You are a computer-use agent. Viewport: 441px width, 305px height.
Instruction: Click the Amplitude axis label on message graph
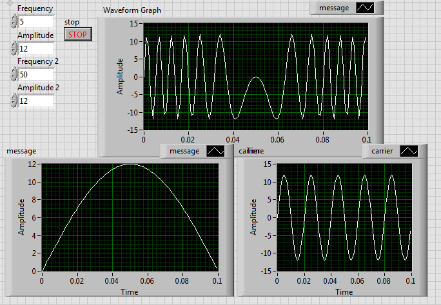[x=21, y=217]
